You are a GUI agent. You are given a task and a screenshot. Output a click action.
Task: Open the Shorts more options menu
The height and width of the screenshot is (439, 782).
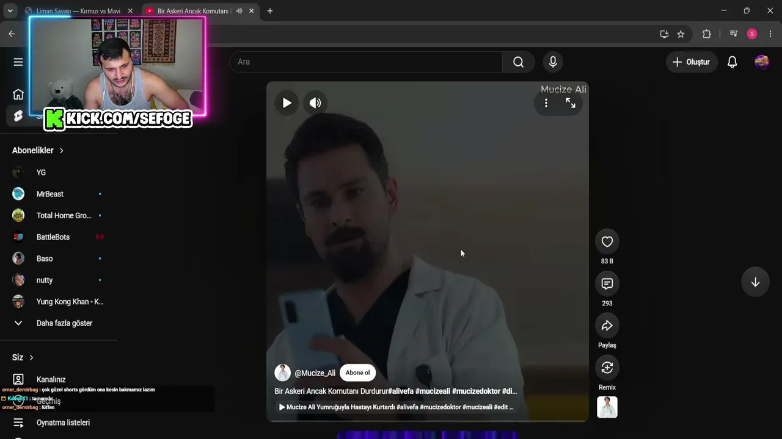click(x=546, y=103)
